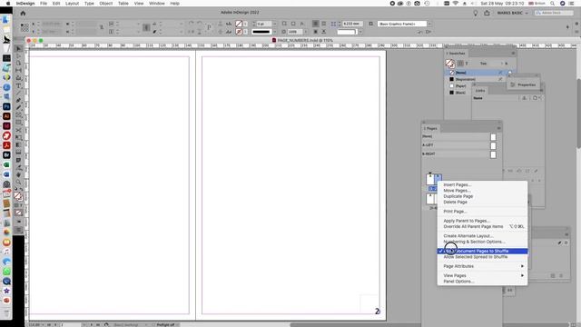
Task: Switch to the Swatches panel tab
Action: [457, 54]
